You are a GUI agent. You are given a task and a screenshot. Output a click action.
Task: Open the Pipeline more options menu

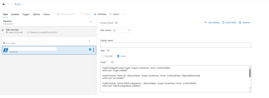[91, 21]
